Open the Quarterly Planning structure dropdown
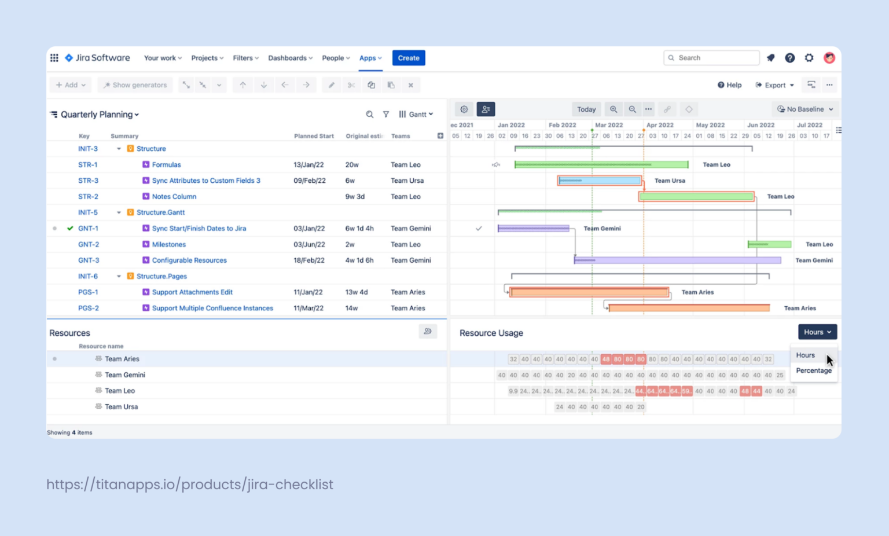889x536 pixels. click(100, 115)
